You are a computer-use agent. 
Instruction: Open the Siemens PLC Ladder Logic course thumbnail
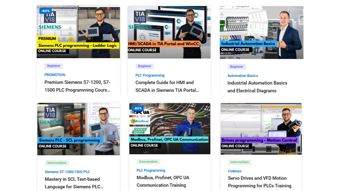78,32
